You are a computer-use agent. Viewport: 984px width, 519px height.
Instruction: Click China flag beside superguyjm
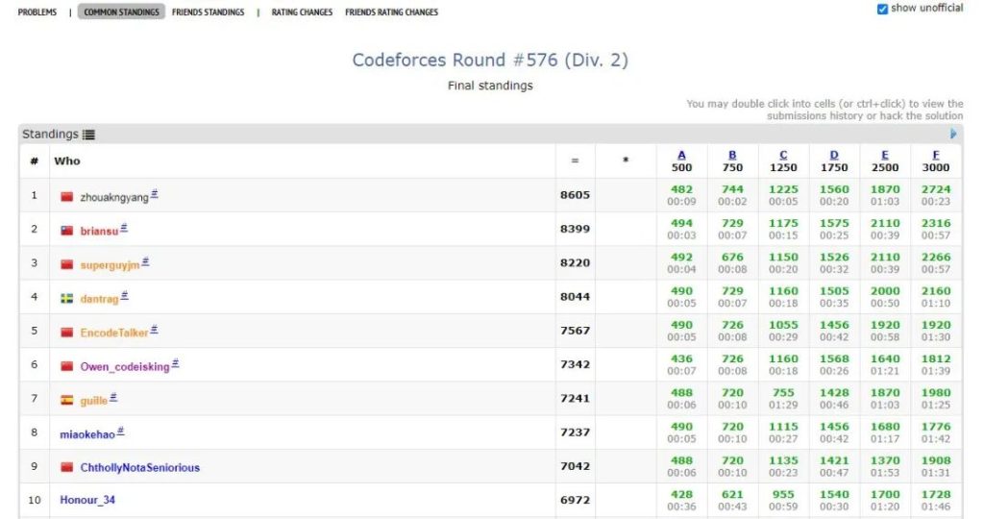point(66,265)
